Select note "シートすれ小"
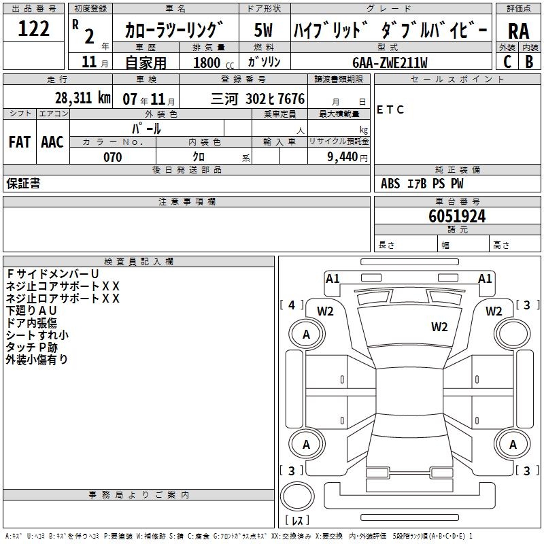The image size is (544, 544). (x=37, y=335)
